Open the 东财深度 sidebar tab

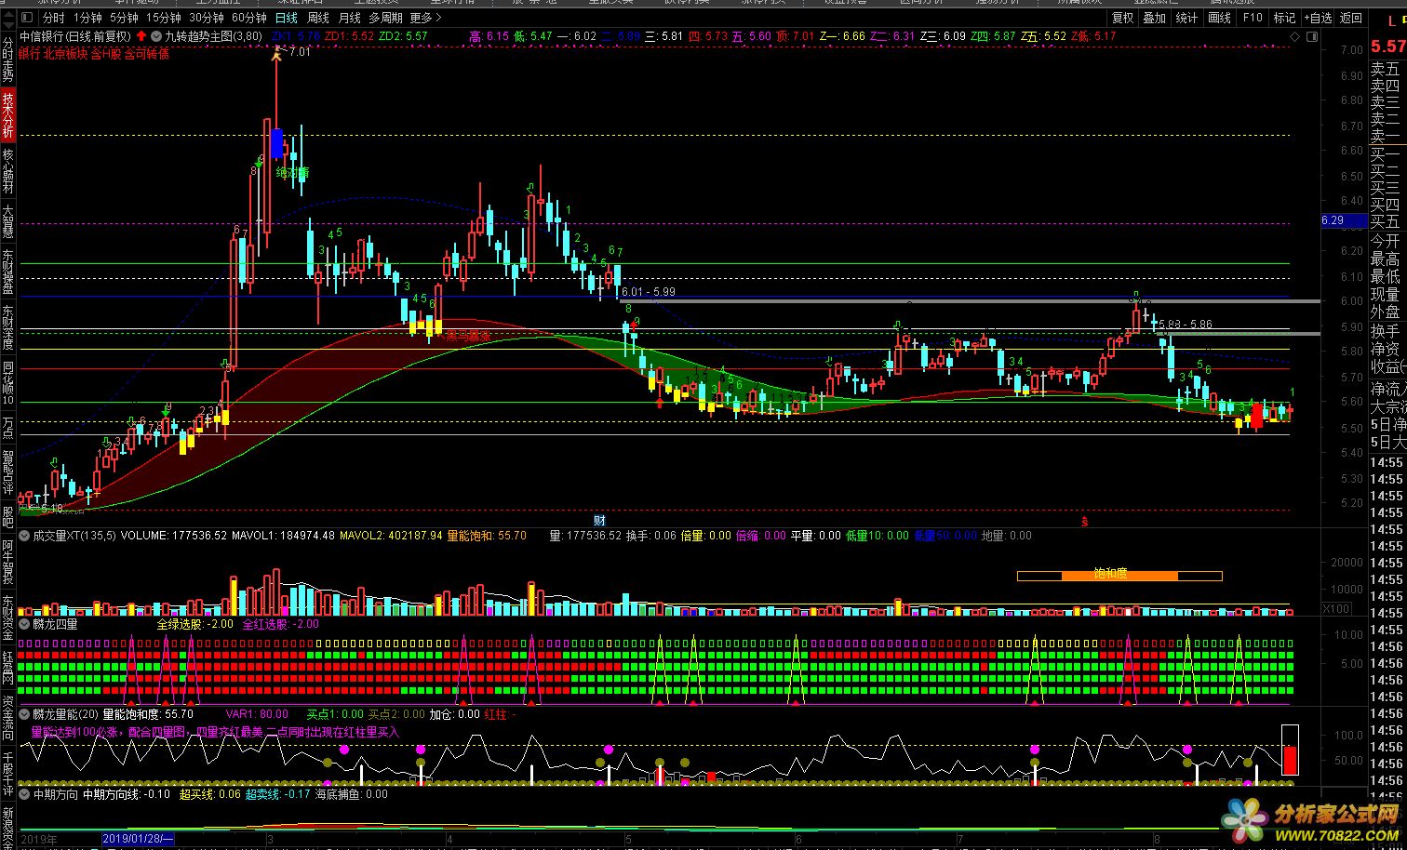[x=8, y=327]
